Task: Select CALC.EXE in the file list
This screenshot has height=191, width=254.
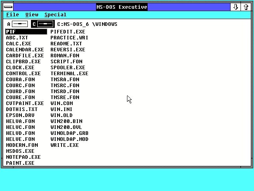Action: 19,44
